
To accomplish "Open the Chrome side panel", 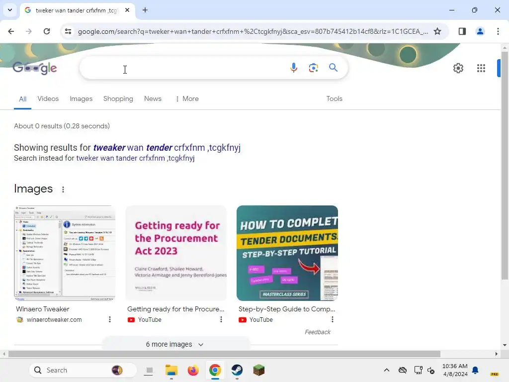I will pyautogui.click(x=462, y=31).
